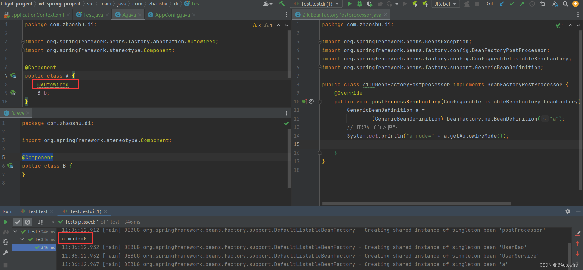The width and height of the screenshot is (583, 270).
Task: Click the console scroll down arrow
Action: coord(577,253)
